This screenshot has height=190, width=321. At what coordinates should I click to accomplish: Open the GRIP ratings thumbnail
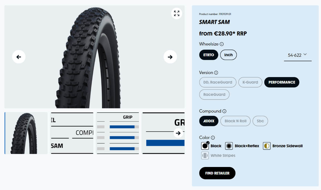coord(118,133)
